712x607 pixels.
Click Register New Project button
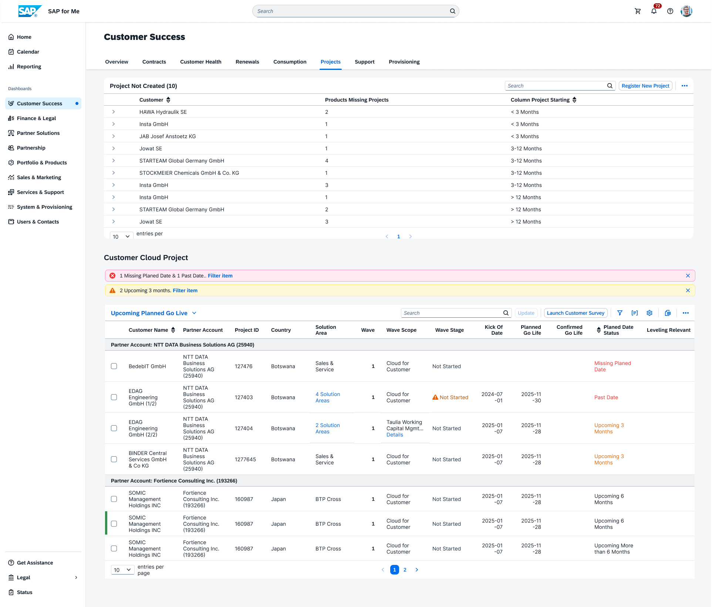(645, 86)
